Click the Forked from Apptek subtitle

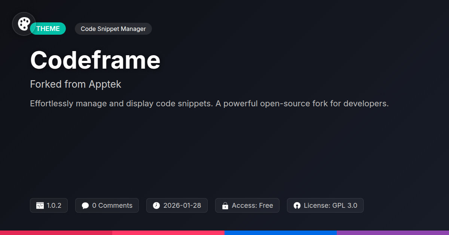tap(76, 84)
